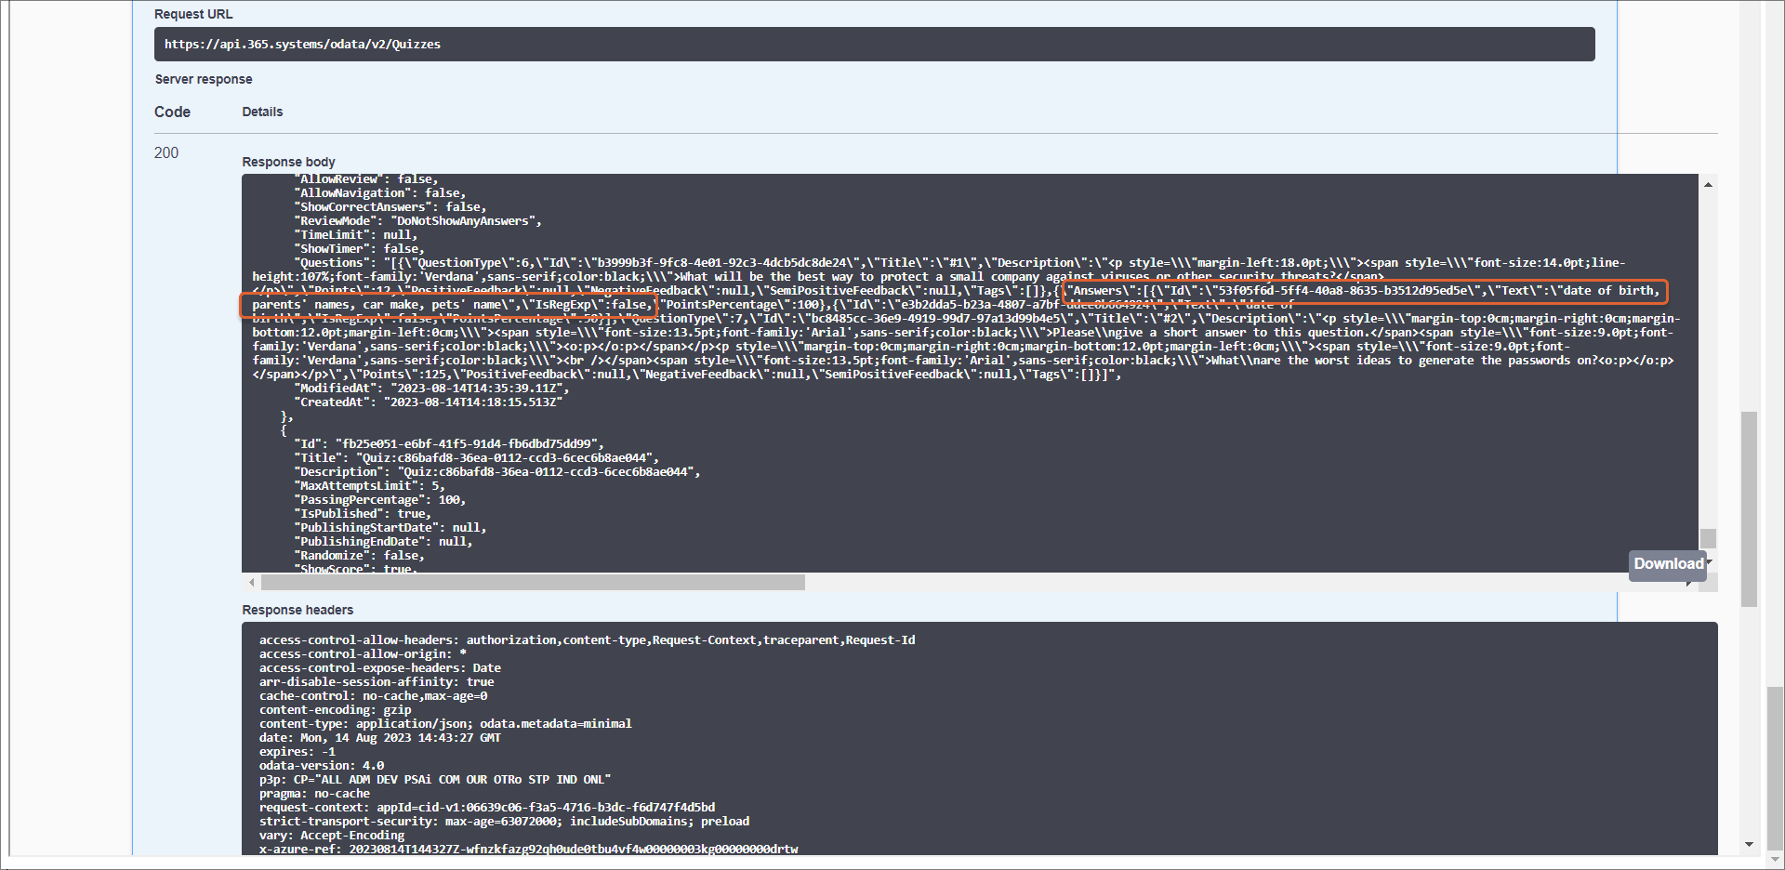
Task: Click response body scroll-up arrow
Action: click(1708, 185)
